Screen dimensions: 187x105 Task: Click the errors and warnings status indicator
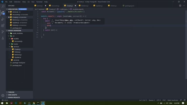click(5, 100)
